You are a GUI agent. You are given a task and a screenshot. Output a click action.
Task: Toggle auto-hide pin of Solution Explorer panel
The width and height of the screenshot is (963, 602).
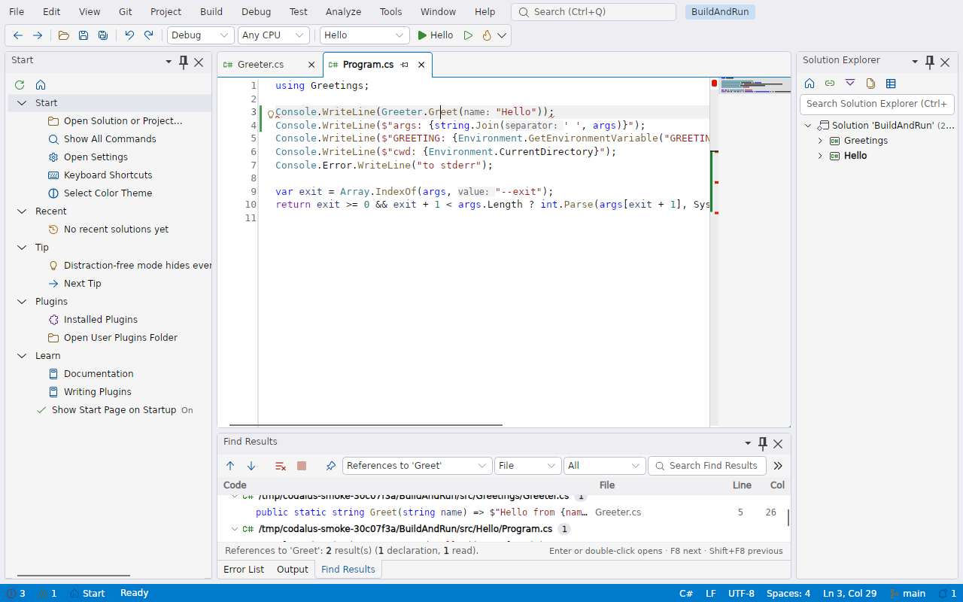(x=930, y=62)
